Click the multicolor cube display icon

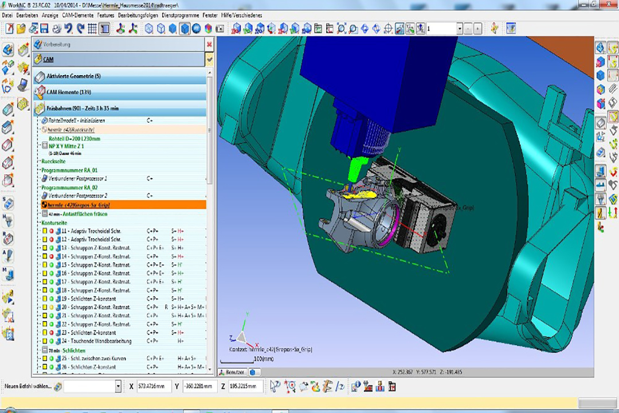click(x=208, y=29)
